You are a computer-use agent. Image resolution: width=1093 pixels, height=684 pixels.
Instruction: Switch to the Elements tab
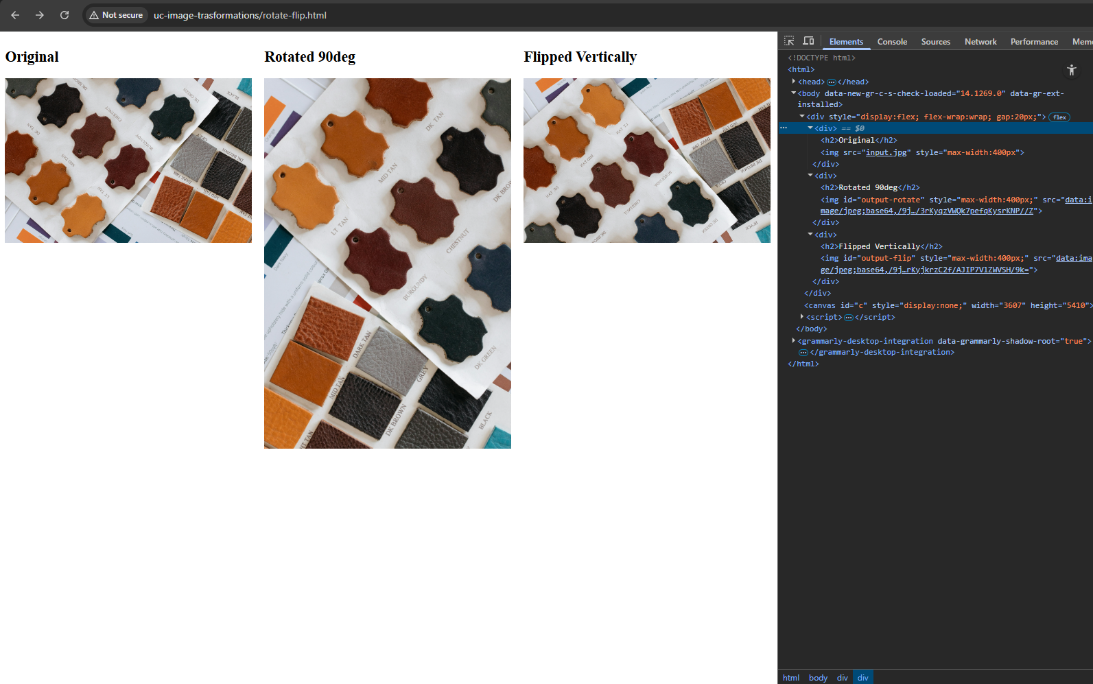(846, 42)
